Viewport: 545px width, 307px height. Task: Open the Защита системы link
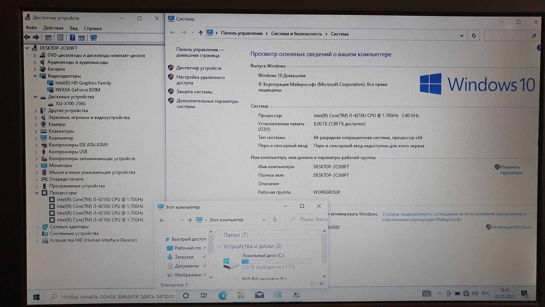pyautogui.click(x=194, y=92)
